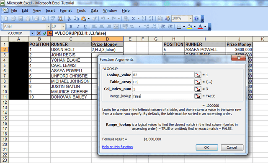The image size is (268, 163).
Task: Click the Lookup_value input field
Action: point(163,75)
